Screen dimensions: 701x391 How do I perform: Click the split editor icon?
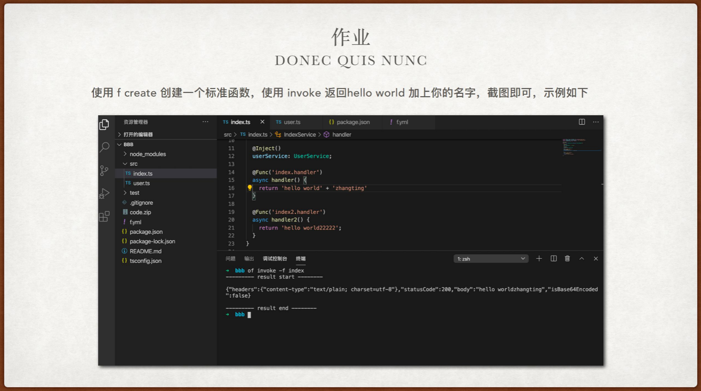[582, 122]
